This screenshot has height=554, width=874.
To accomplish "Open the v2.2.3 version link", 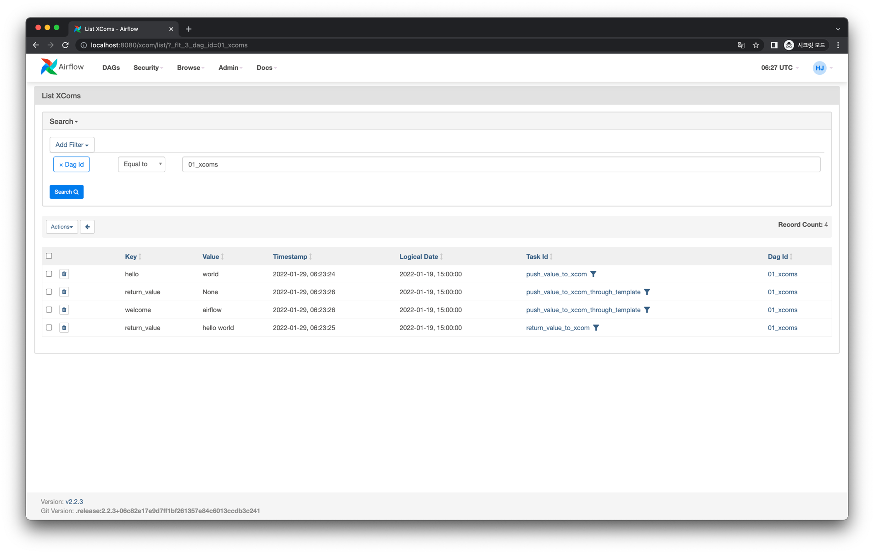I will tap(74, 502).
